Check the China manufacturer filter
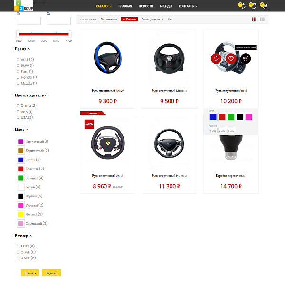 18,105
